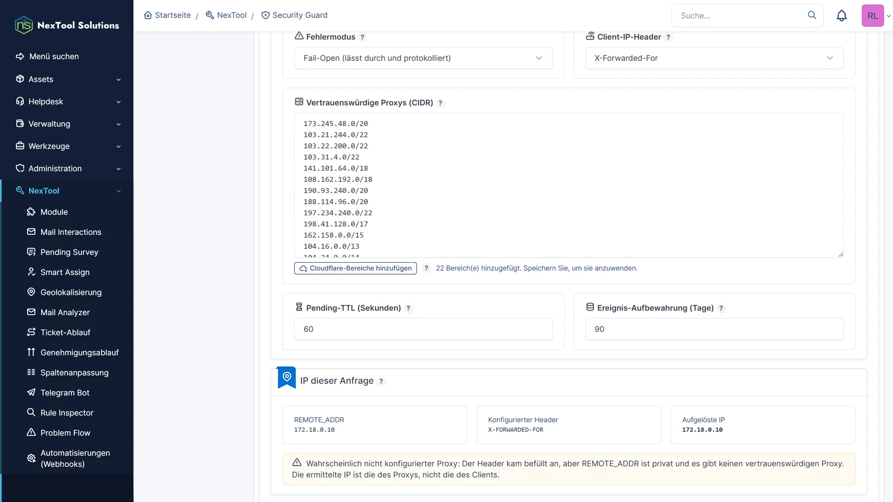
Task: Go to NexTool breadcrumb link
Action: point(232,15)
